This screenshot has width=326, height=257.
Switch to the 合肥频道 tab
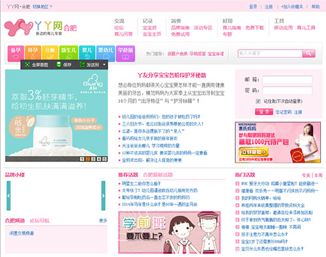tap(15, 221)
